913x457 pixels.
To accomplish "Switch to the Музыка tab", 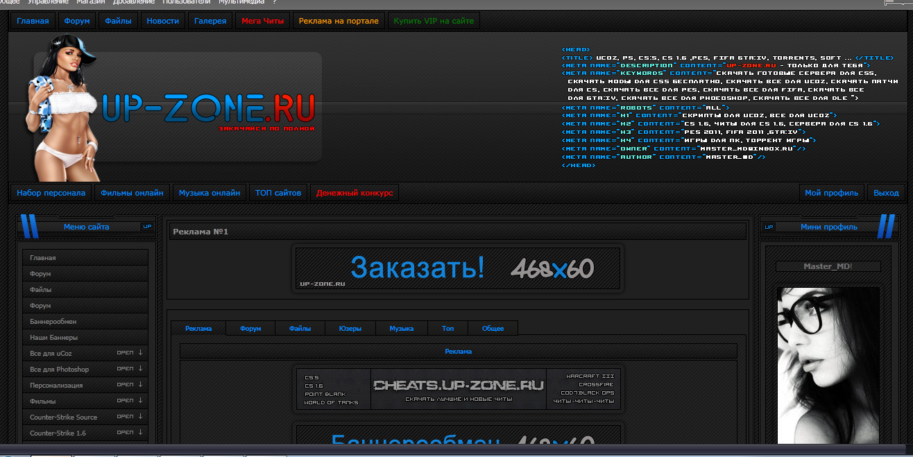I will pyautogui.click(x=402, y=328).
